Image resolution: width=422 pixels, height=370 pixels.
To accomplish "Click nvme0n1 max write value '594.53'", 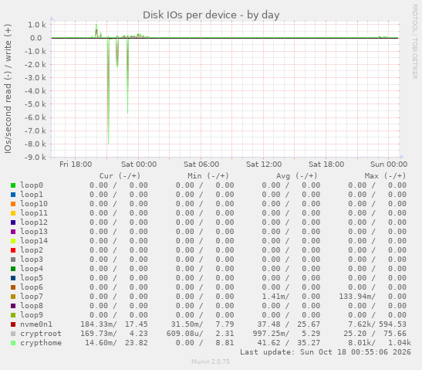I will (x=393, y=324).
